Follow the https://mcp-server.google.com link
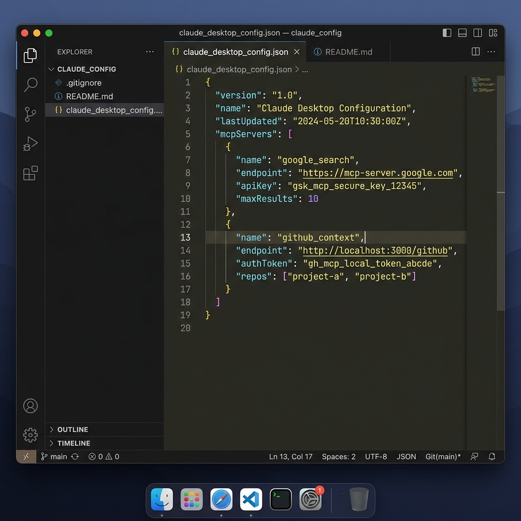Image resolution: width=521 pixels, height=521 pixels. pyautogui.click(x=378, y=173)
